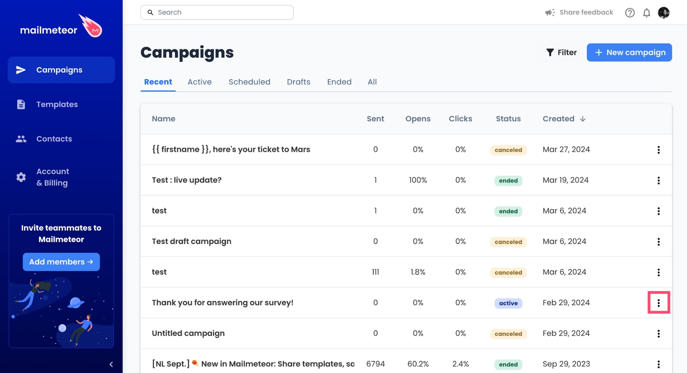Go to Campaigns in the sidebar
687x373 pixels.
[61, 70]
